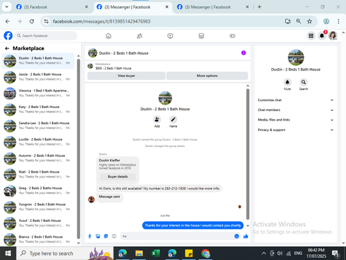Click the message thread scrollbar
346x260 pixels.
(248, 154)
